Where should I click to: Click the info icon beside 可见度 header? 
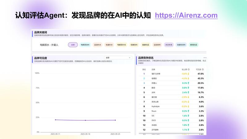(x=203, y=69)
